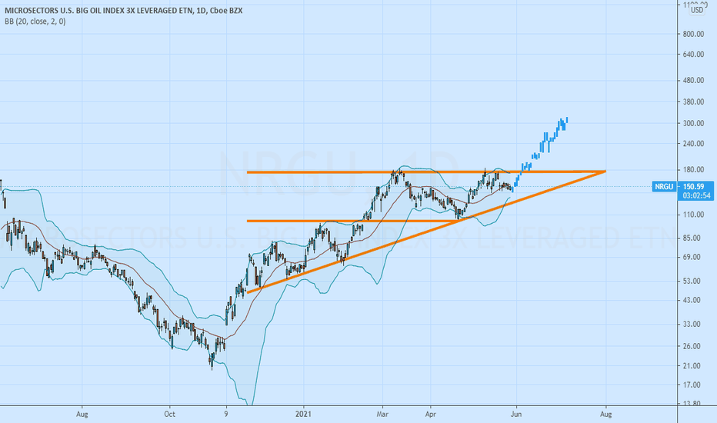Image resolution: width=717 pixels, height=423 pixels.
Task: Click the Apr label on time axis
Action: coord(430,415)
